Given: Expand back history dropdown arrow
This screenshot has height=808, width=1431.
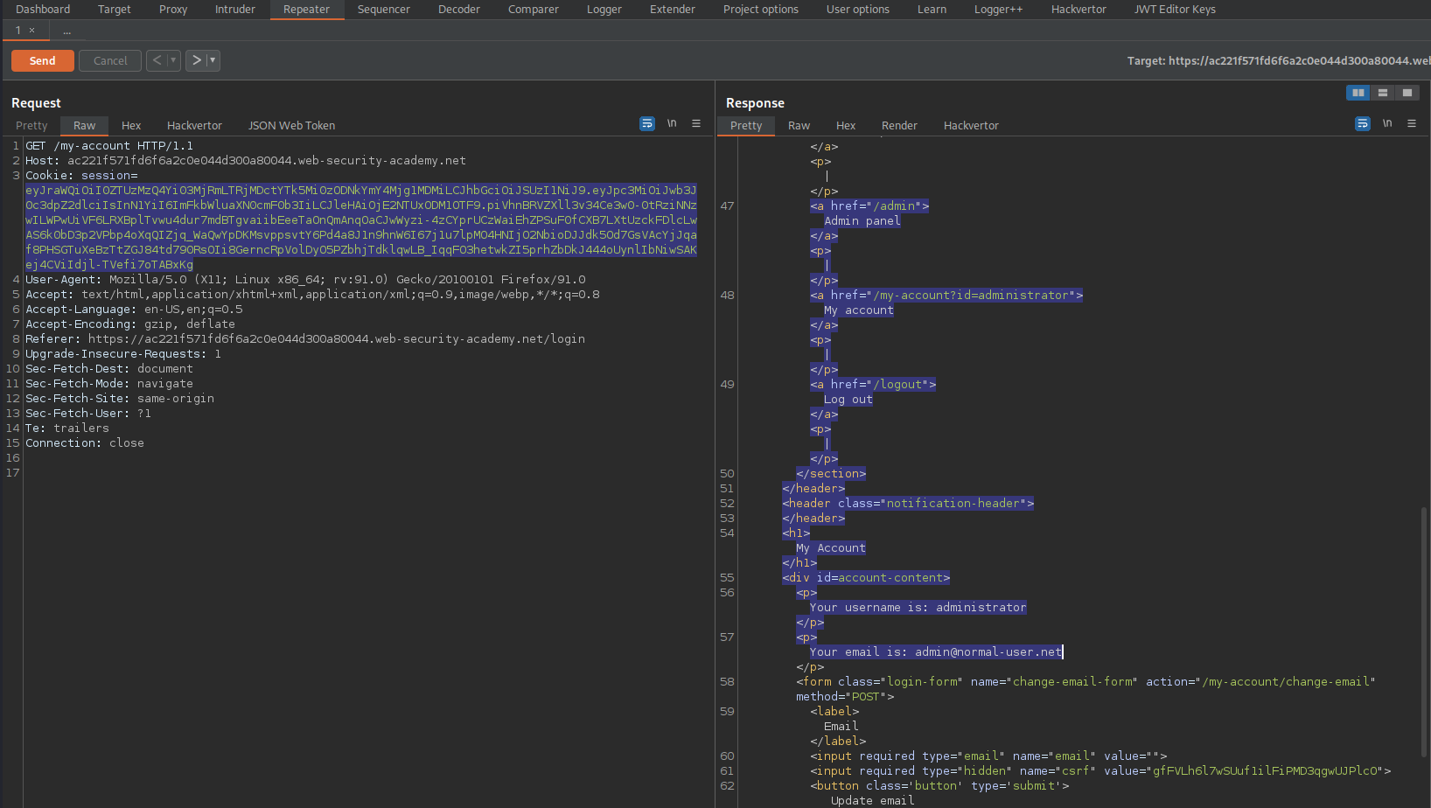Looking at the screenshot, I should coord(173,60).
